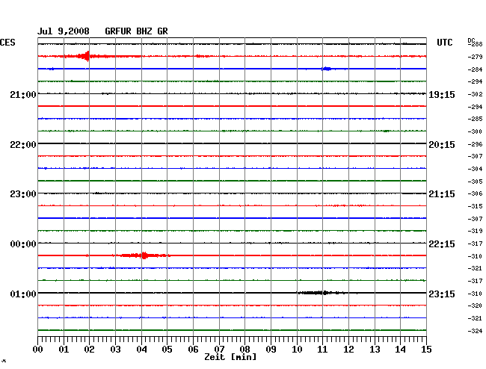This screenshot has height=369, width=486.
Task: Click the minute tick label '15'
Action: [426, 350]
